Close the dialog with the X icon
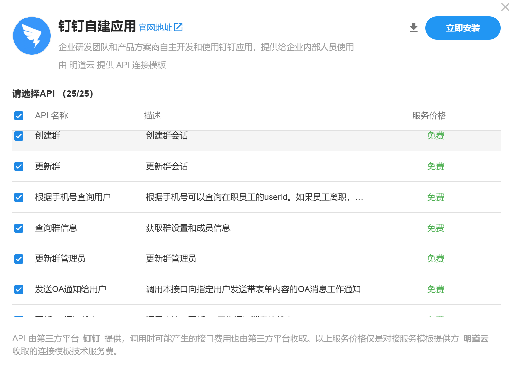This screenshot has height=369, width=514. pos(505,7)
